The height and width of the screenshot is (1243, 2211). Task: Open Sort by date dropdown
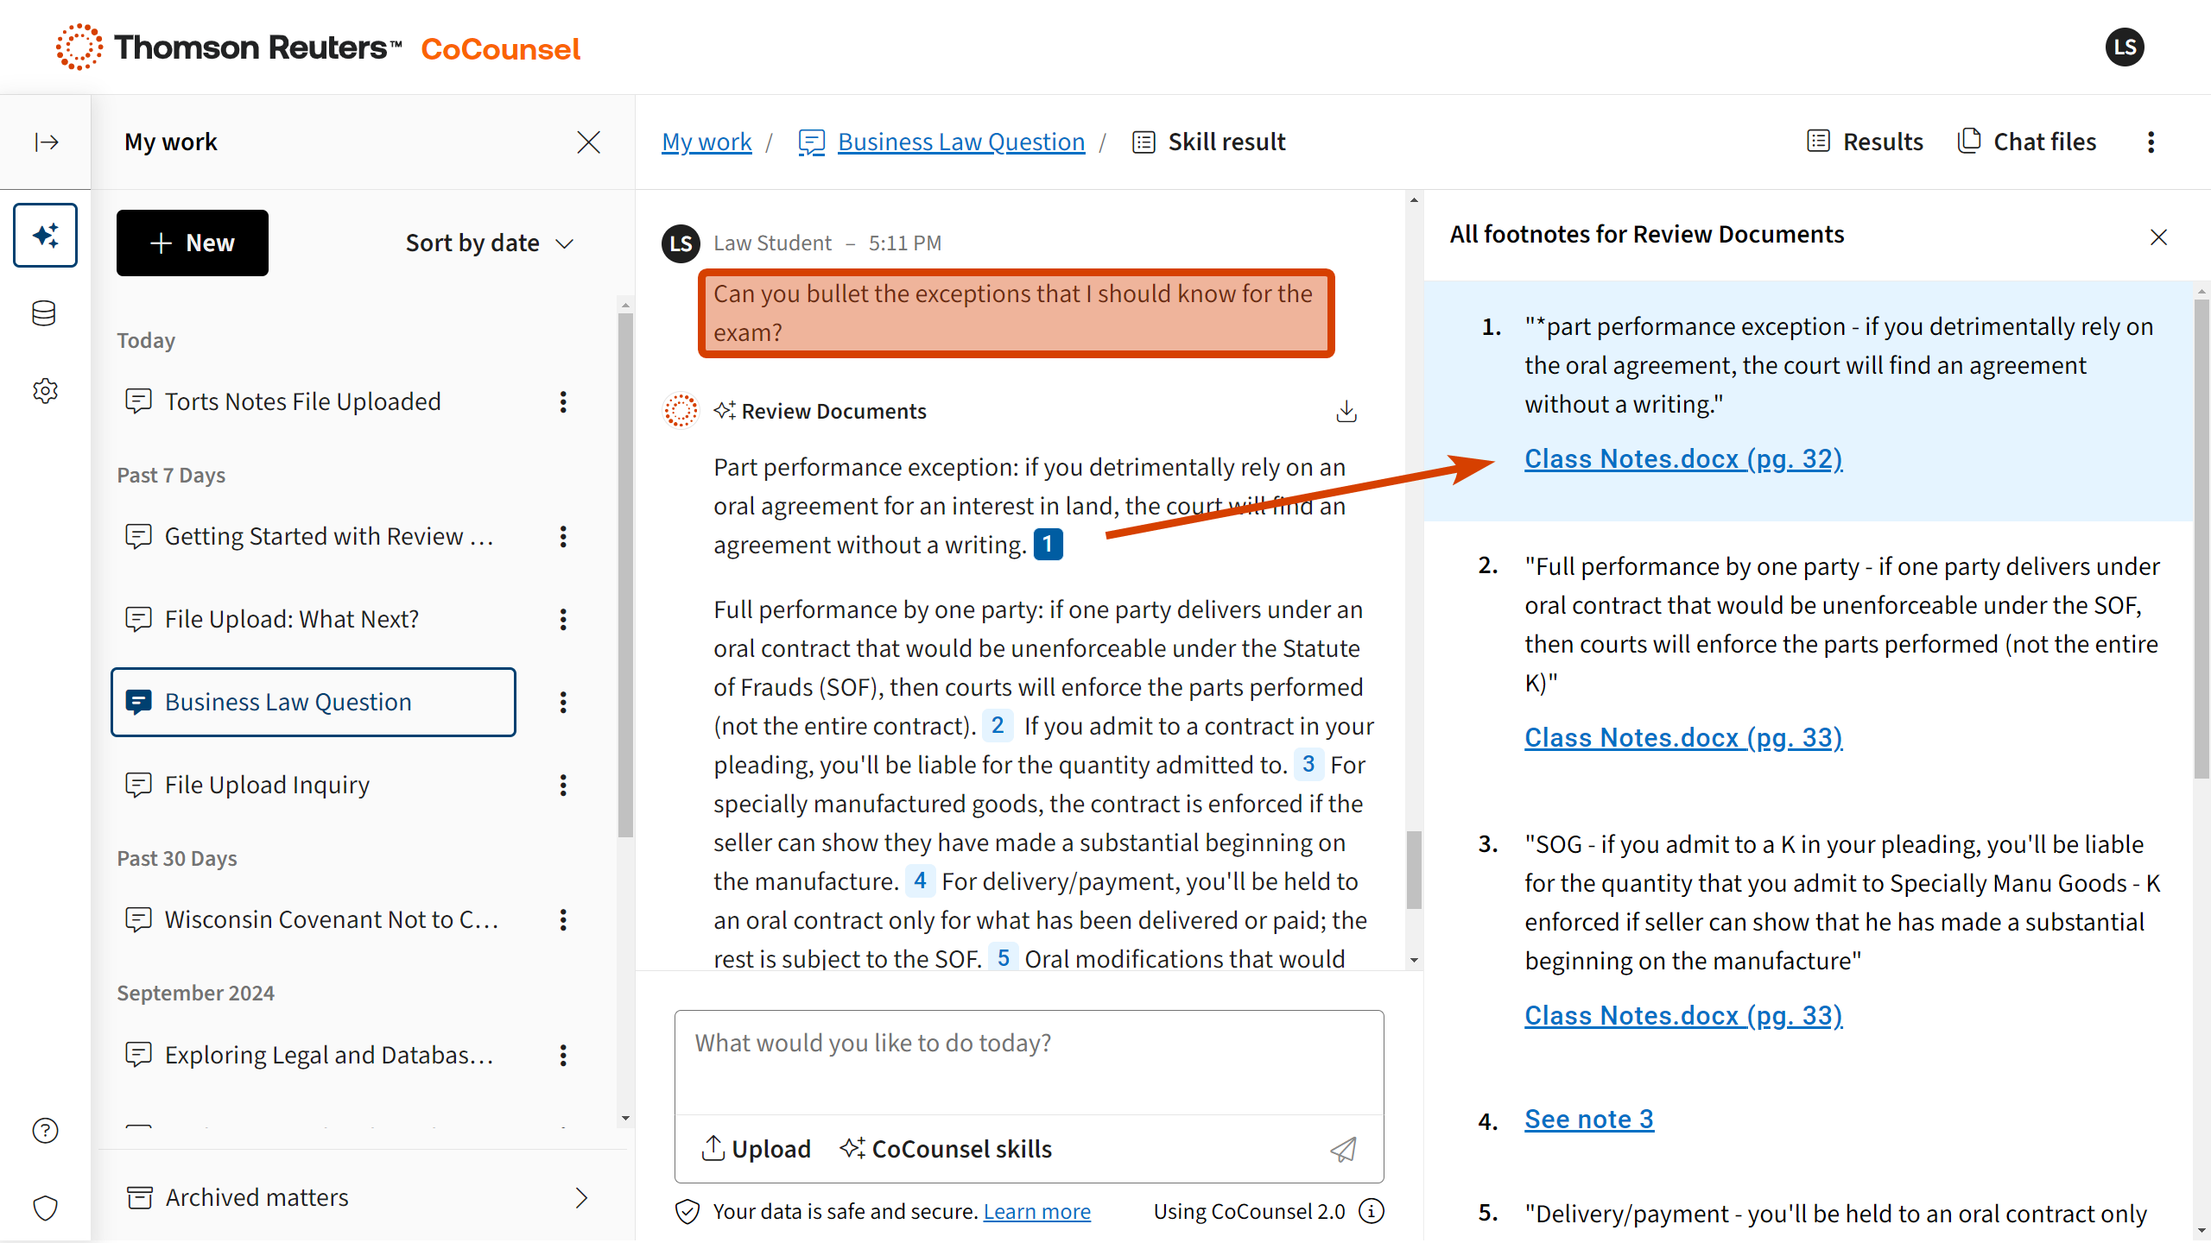pyautogui.click(x=489, y=243)
